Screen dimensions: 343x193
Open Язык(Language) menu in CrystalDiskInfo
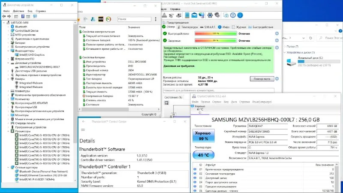[x=262, y=102]
